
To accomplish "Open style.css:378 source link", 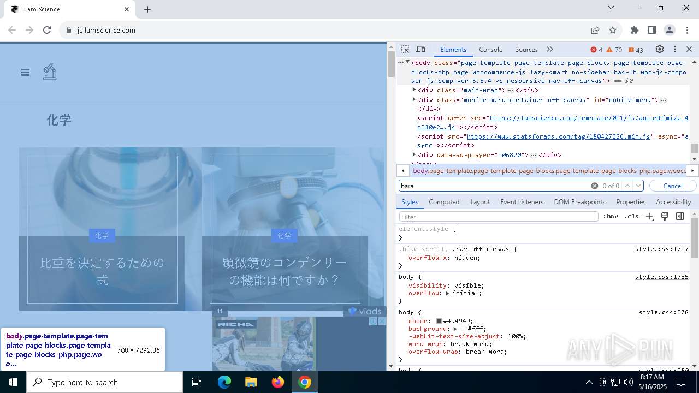I will [664, 313].
